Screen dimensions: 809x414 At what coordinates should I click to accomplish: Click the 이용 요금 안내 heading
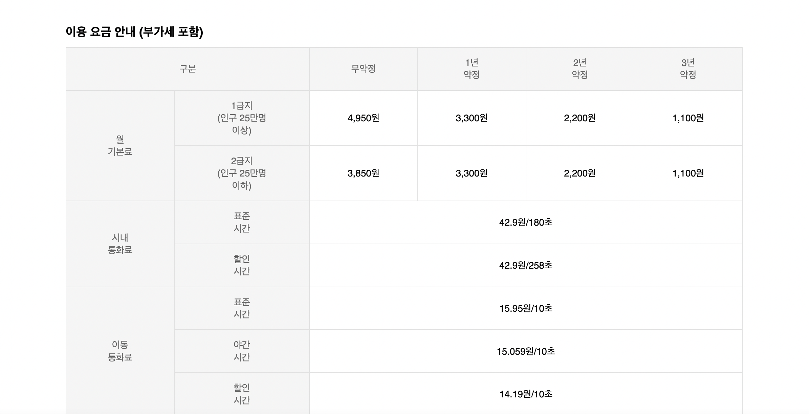click(134, 32)
